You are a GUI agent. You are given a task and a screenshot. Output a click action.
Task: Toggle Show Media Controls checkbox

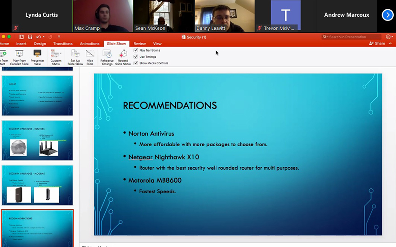click(136, 63)
